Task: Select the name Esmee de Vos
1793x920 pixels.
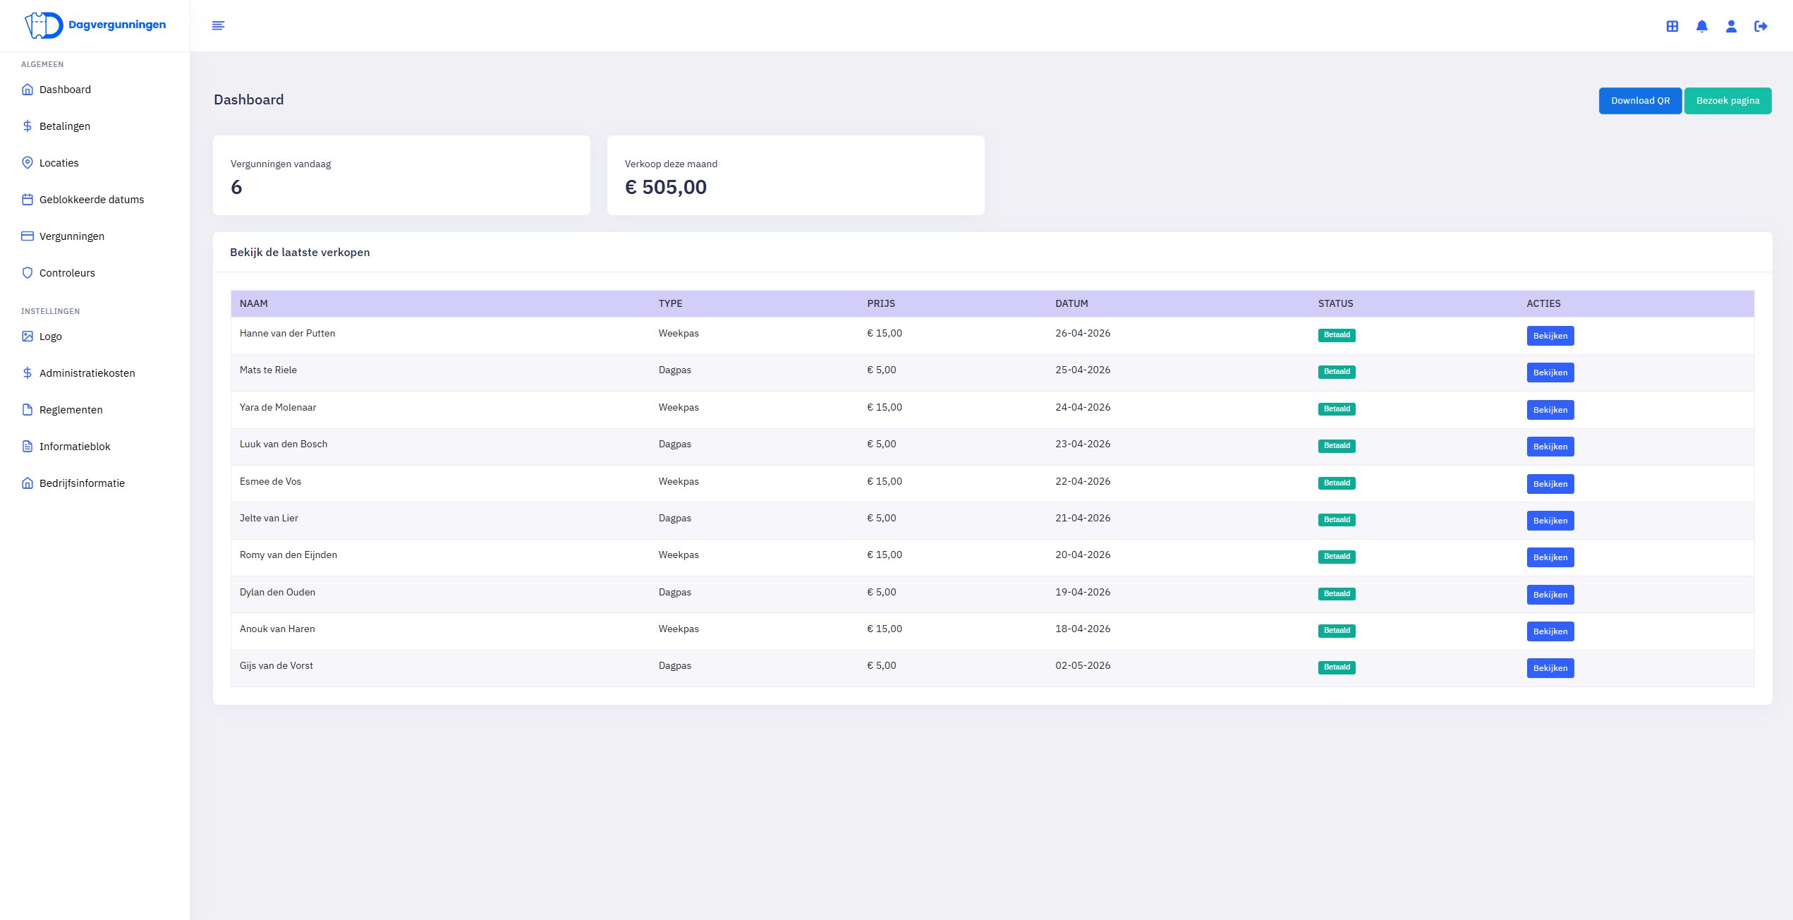Action: 270,481
